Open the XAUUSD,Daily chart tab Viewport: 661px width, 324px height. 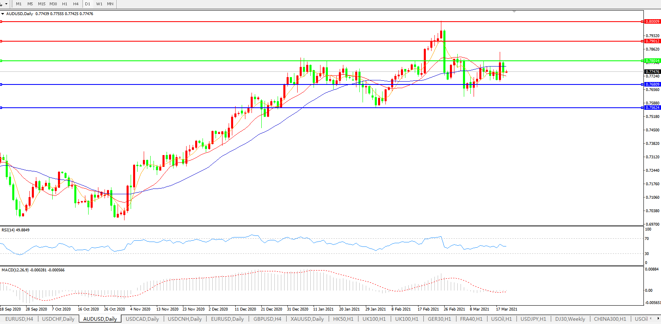(307, 319)
